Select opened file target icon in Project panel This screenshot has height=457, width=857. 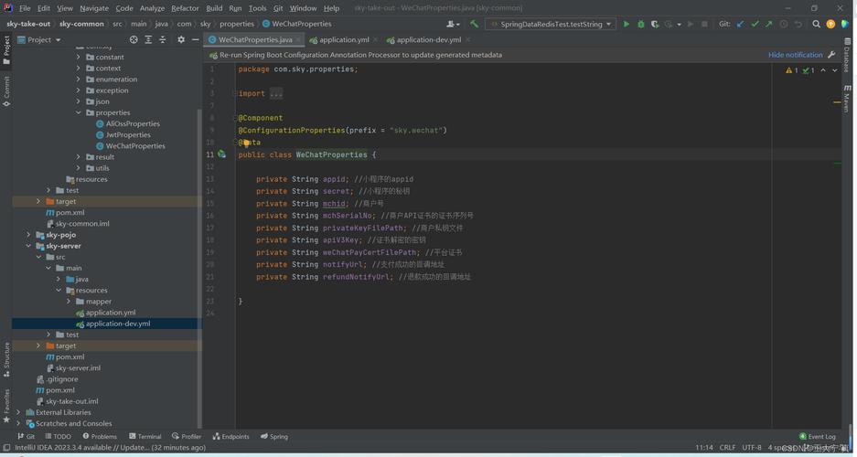click(x=134, y=40)
